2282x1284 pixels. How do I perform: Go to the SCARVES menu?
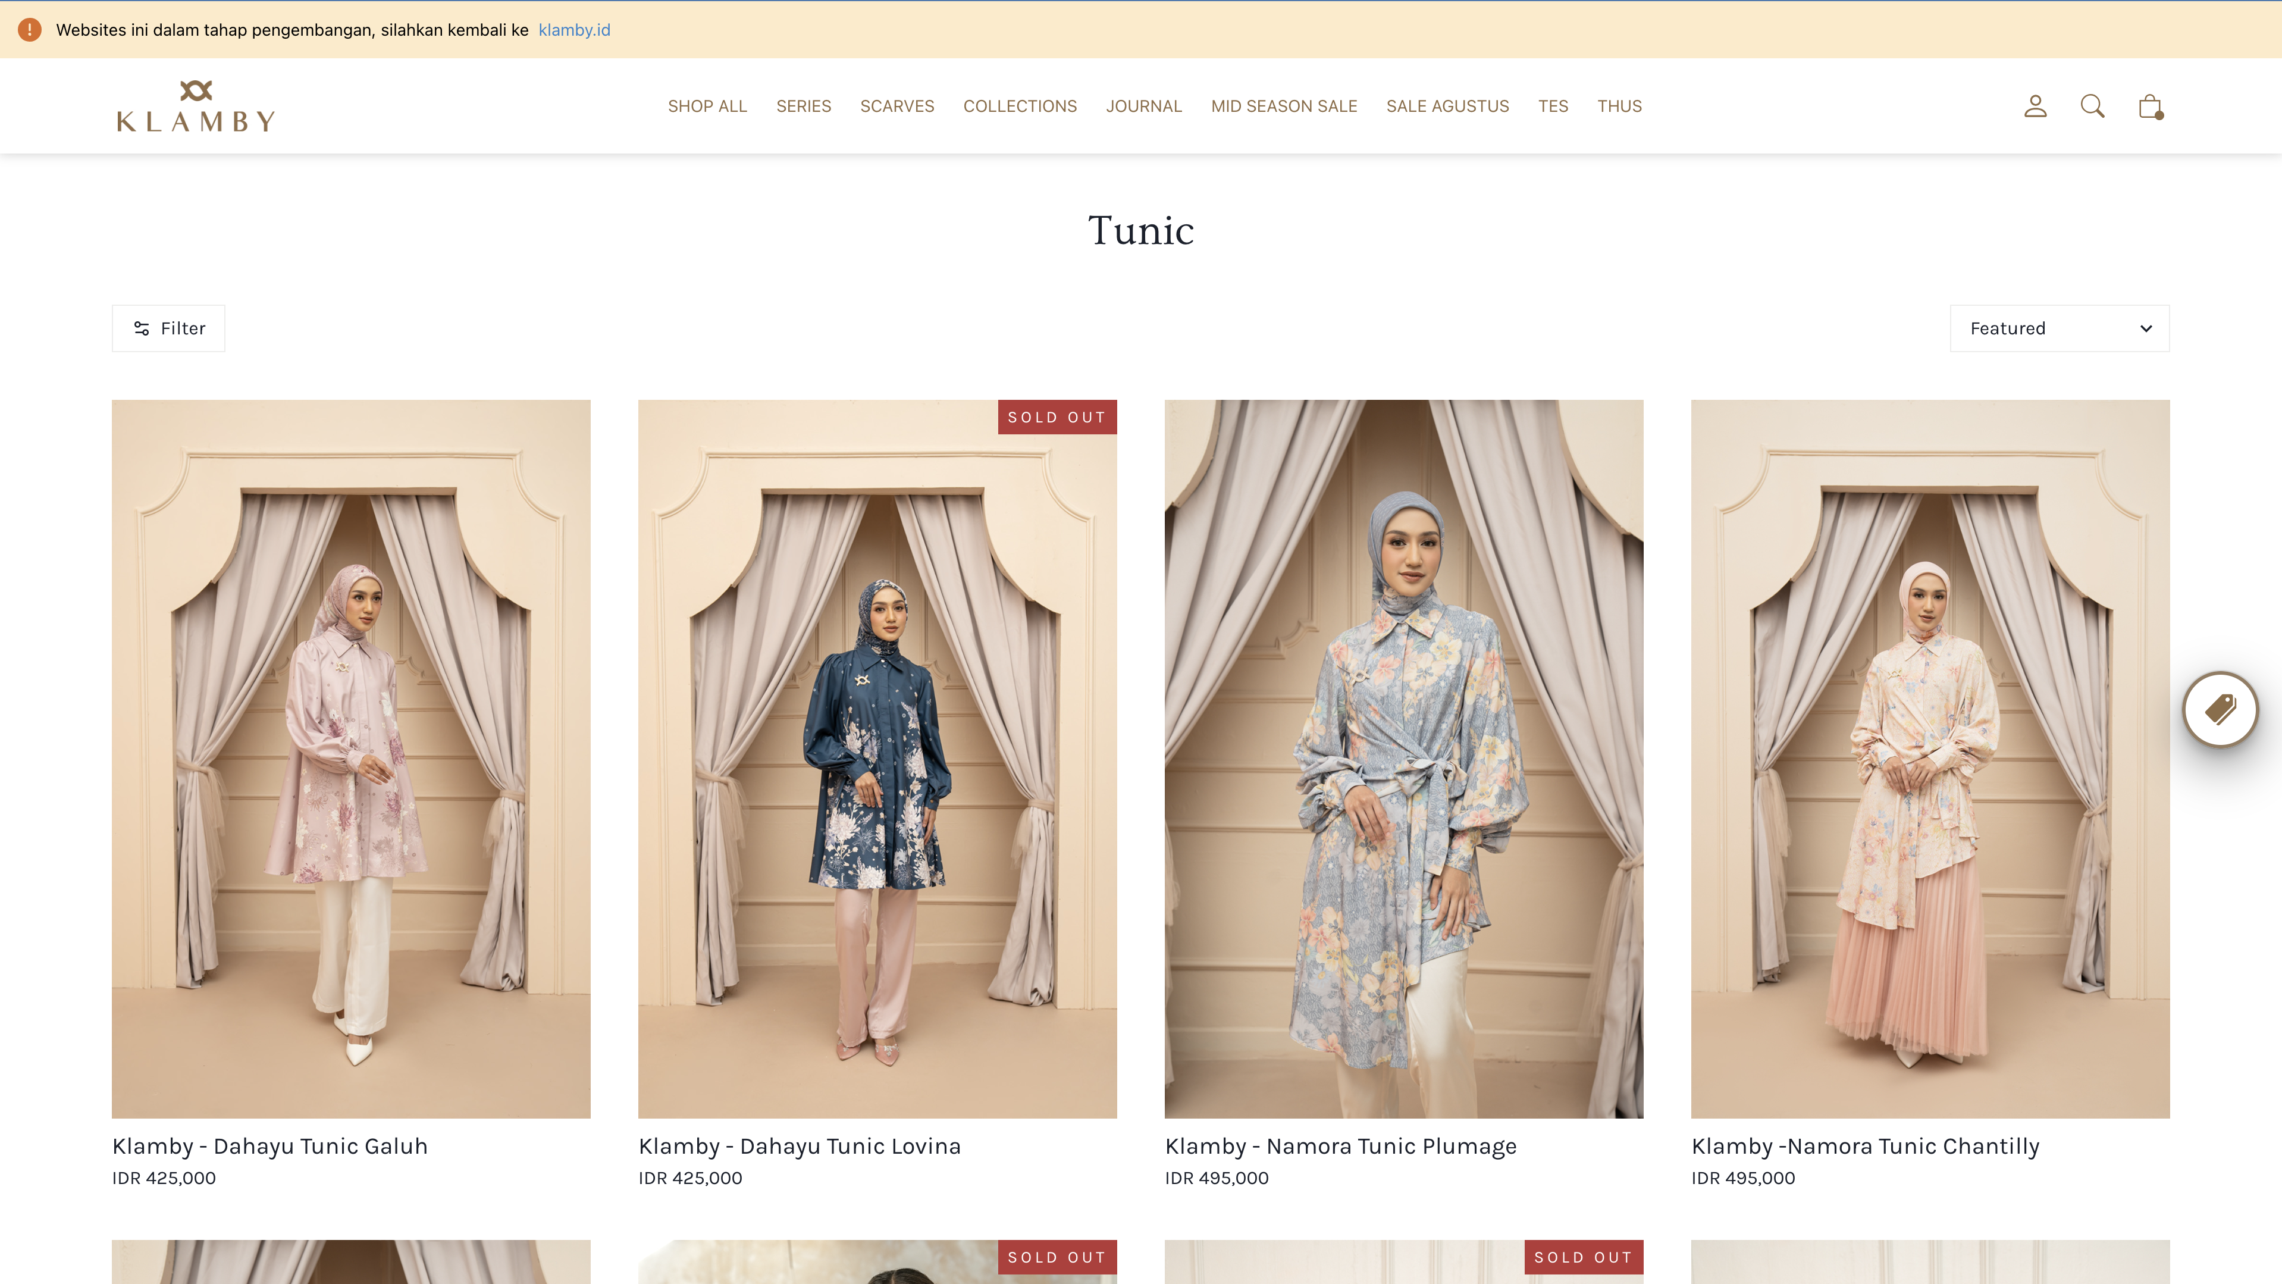(x=896, y=107)
